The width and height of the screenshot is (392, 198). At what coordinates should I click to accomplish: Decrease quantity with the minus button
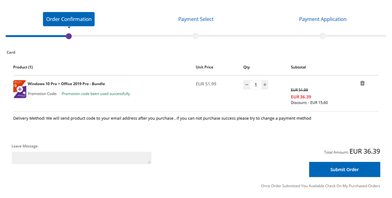[x=246, y=85]
